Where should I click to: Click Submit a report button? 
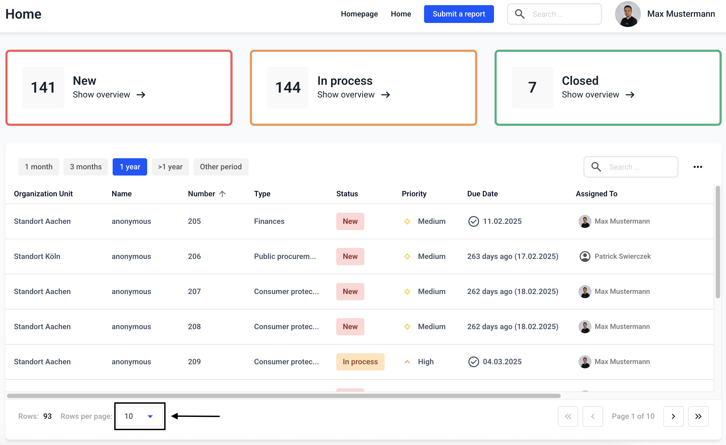458,14
